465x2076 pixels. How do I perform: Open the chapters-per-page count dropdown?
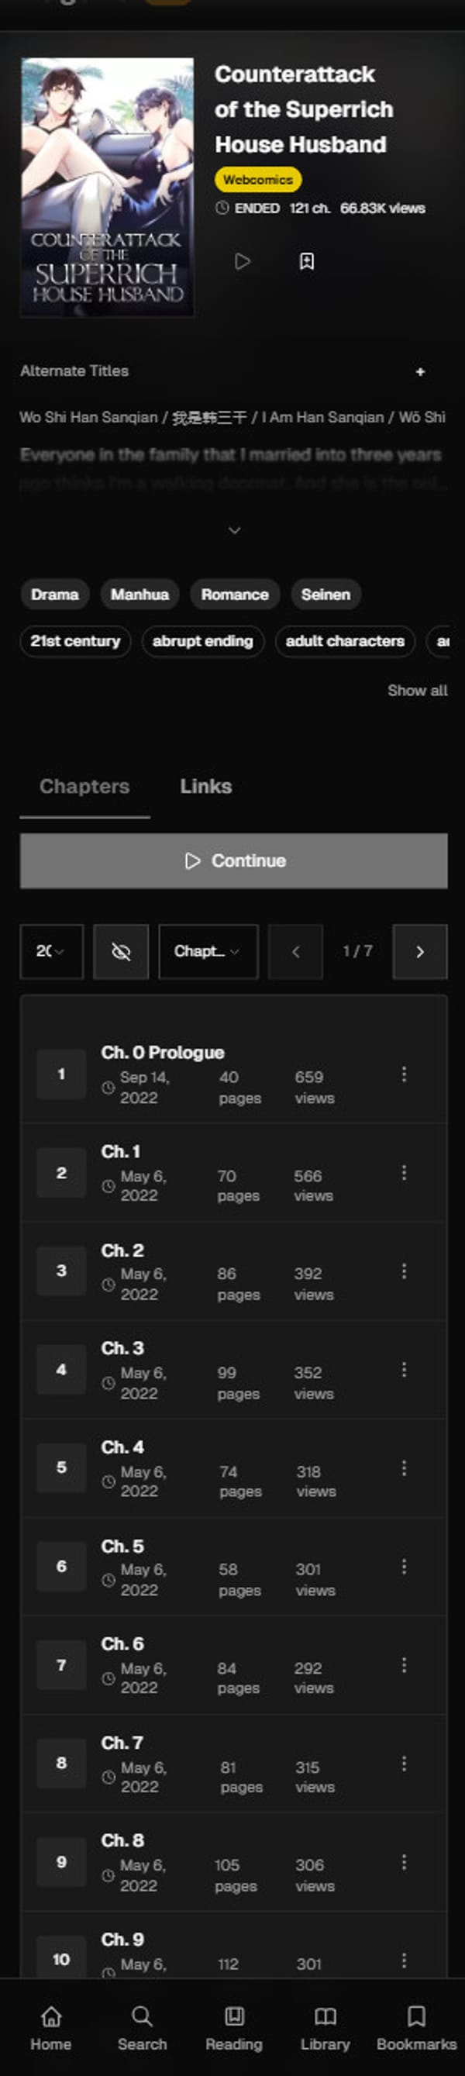click(x=52, y=952)
